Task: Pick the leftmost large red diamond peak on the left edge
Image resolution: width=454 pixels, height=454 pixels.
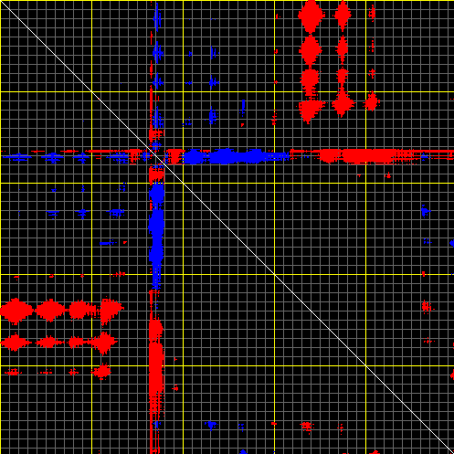Action: pyautogui.click(x=16, y=311)
